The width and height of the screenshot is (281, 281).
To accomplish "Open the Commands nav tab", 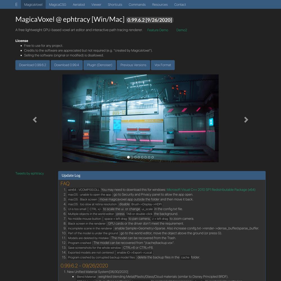I will pyautogui.click(x=137, y=4).
